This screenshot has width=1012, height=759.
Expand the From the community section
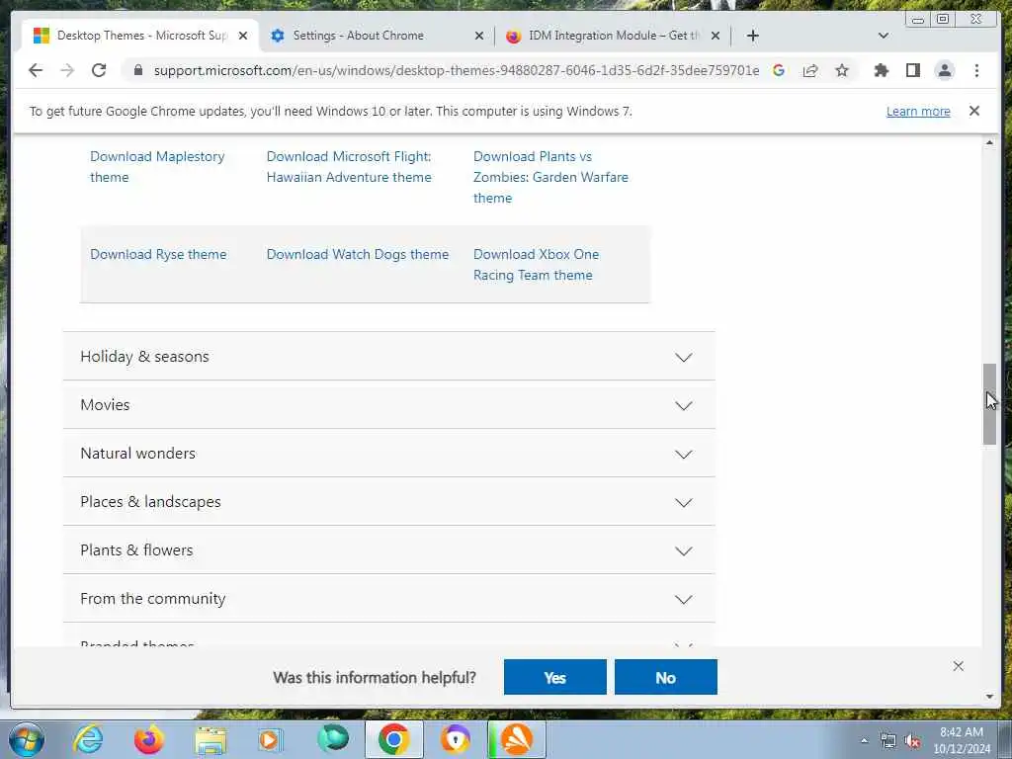pyautogui.click(x=388, y=598)
